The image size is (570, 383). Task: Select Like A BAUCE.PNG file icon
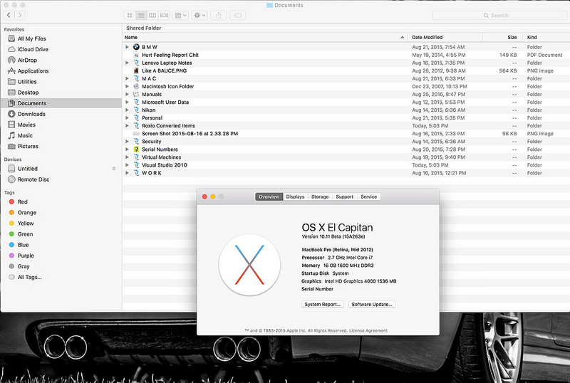[136, 70]
